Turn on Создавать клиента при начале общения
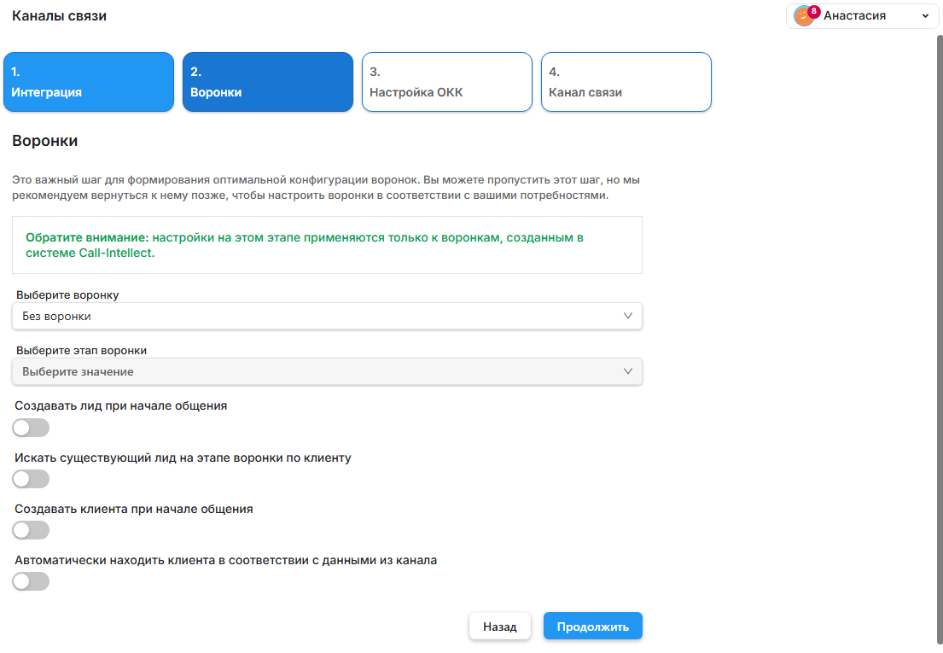Viewport: 943px width, 653px height. pyautogui.click(x=32, y=530)
